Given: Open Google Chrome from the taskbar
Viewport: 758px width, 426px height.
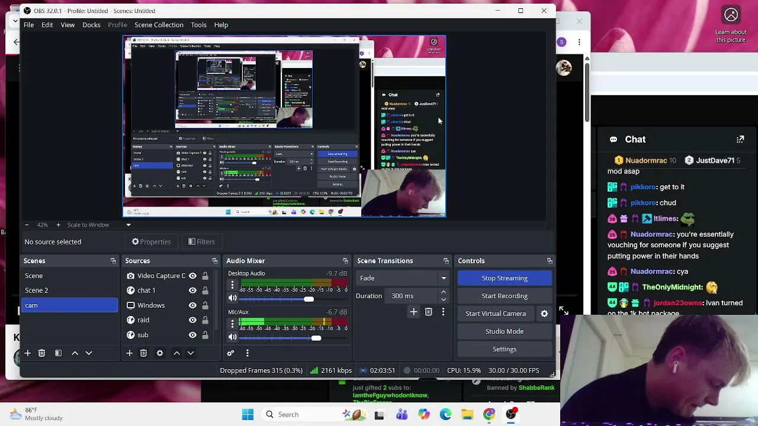Looking at the screenshot, I should click(489, 415).
